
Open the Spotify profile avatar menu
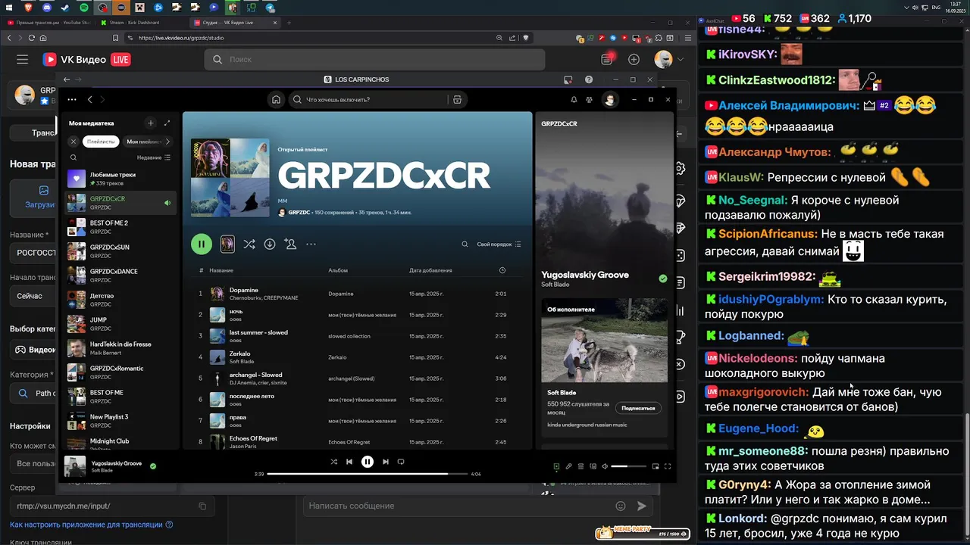[x=609, y=99]
